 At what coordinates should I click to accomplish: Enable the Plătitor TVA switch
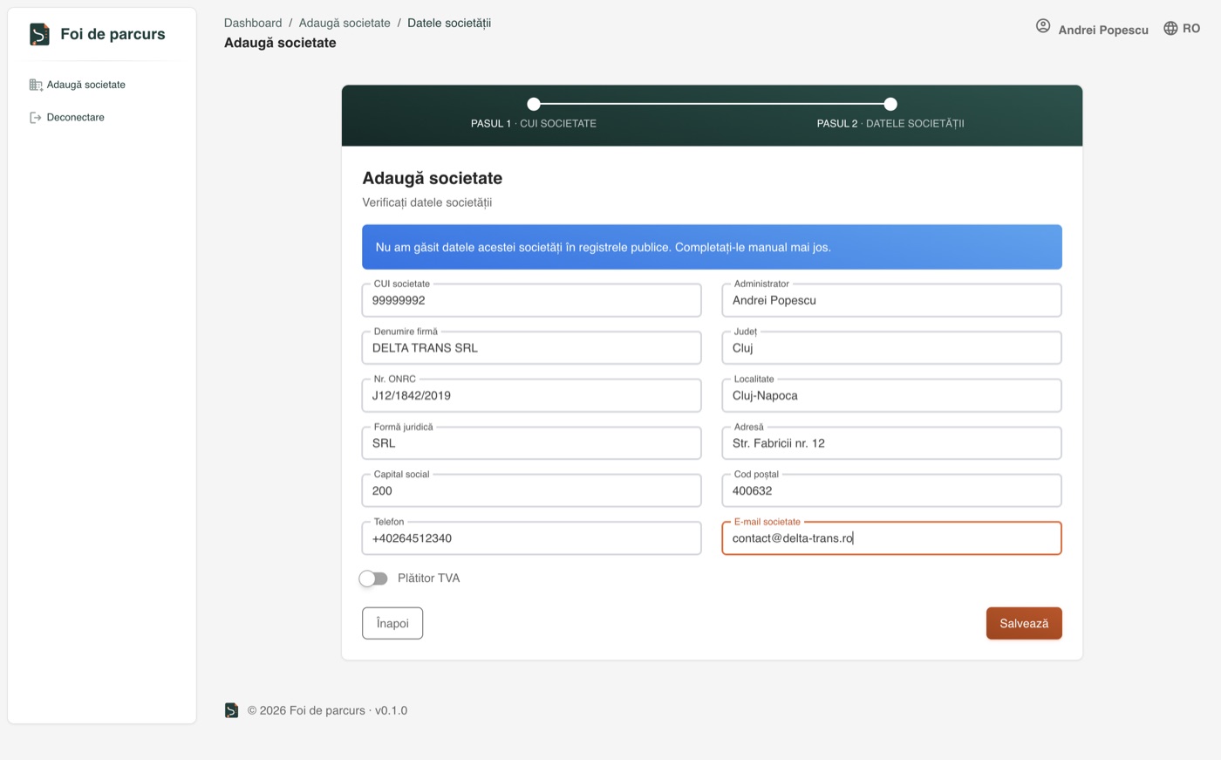(373, 579)
